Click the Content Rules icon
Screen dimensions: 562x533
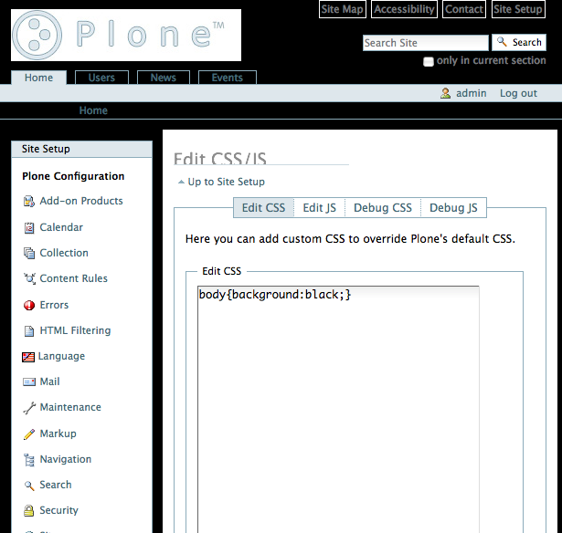[29, 279]
